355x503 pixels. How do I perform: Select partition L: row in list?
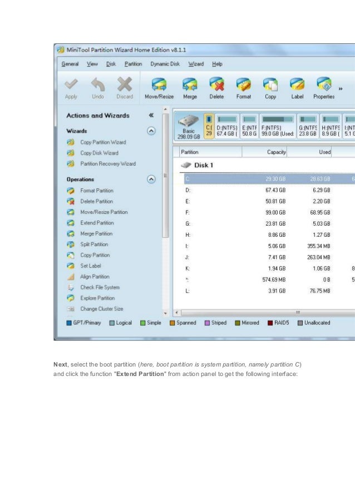pos(269,291)
